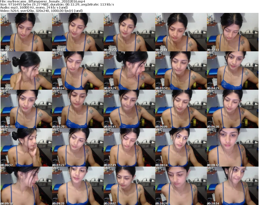Choose the thumbnail timestamped 00:03:04
The width and height of the screenshot is (259, 205).
tap(78, 71)
